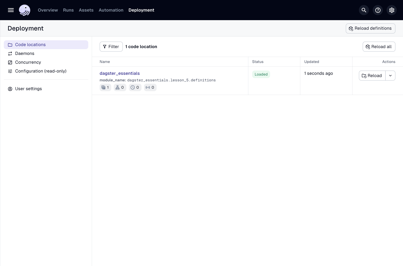Click the sensors count badge
The width and height of the screenshot is (403, 266).
tap(150, 87)
